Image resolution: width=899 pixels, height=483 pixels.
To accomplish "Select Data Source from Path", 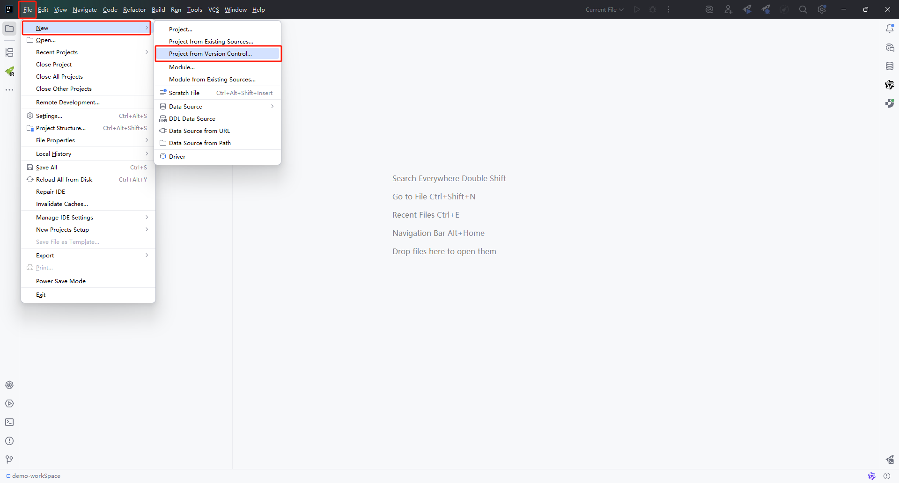I will (x=218, y=143).
